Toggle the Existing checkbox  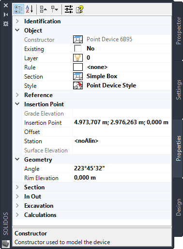coord(77,49)
